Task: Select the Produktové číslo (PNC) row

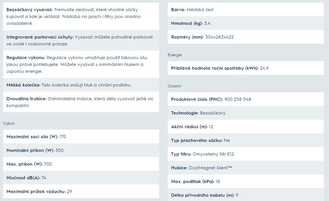Action: pyautogui.click(x=246, y=99)
